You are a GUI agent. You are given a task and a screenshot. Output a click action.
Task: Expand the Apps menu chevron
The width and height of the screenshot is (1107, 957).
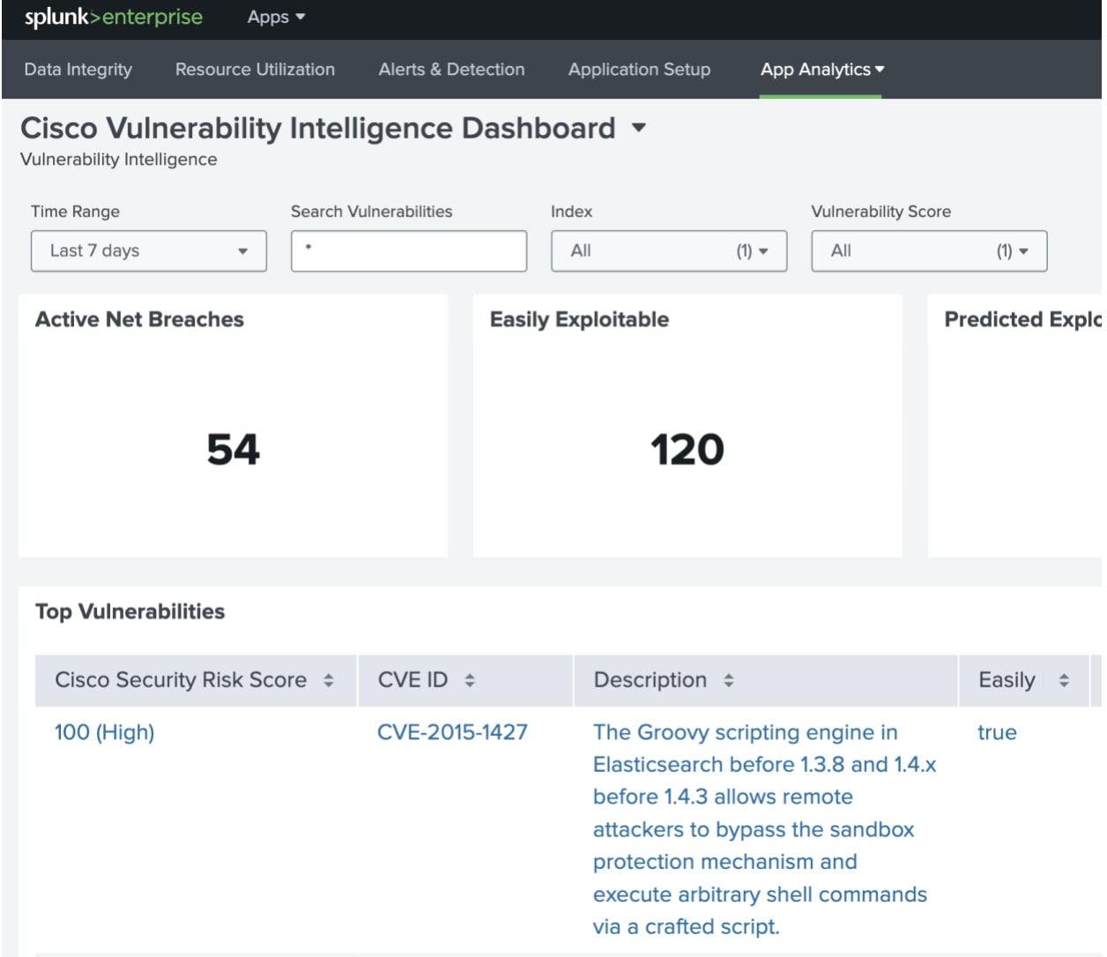(x=300, y=16)
